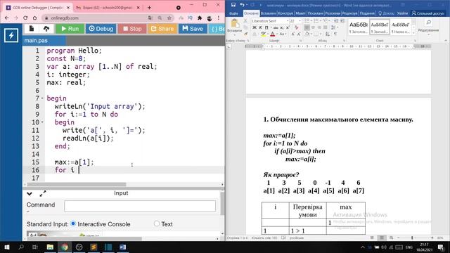This screenshot has width=450, height=253.
Task: Expand the Word styles gallery
Action: pyautogui.click(x=413, y=33)
